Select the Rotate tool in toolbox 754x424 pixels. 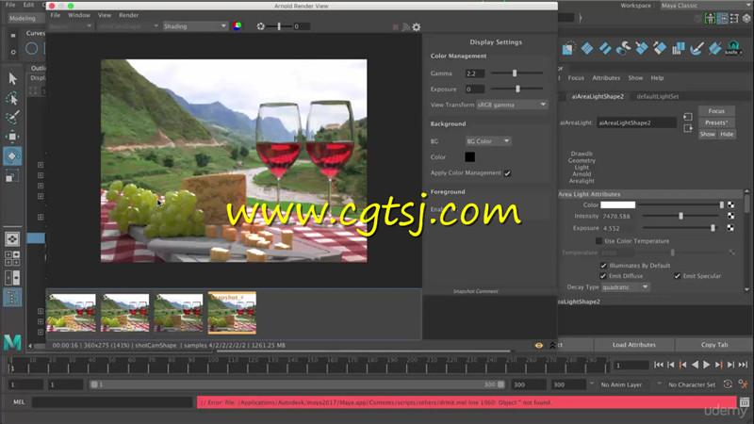coord(12,155)
